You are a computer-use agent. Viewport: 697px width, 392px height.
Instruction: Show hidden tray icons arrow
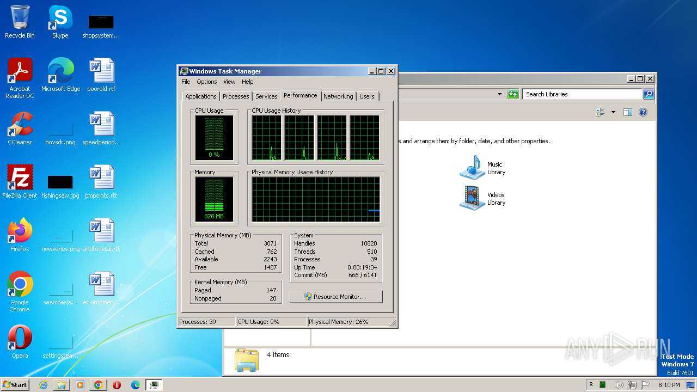pyautogui.click(x=591, y=385)
